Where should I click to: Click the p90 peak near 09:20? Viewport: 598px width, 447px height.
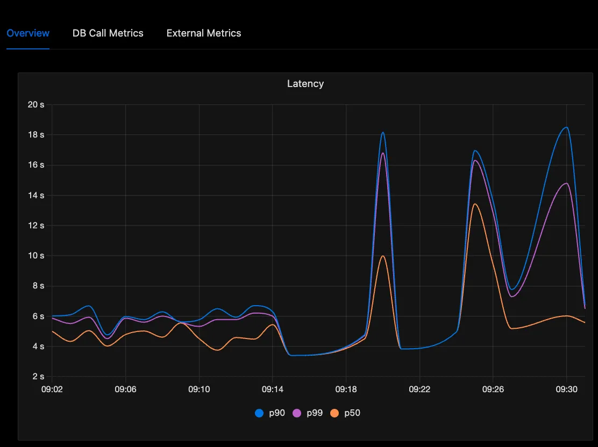(383, 133)
